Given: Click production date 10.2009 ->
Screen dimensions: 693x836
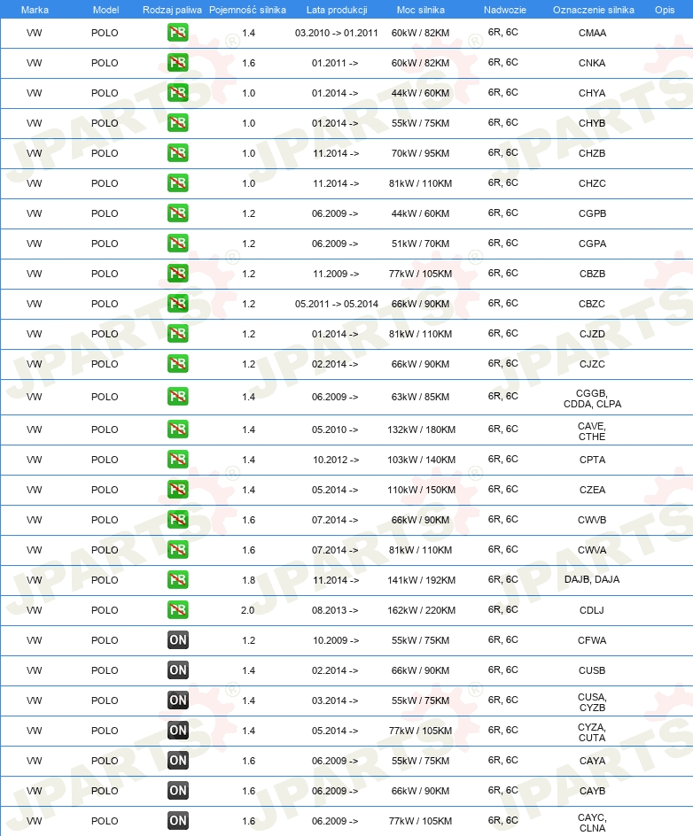Looking at the screenshot, I should coord(336,640).
